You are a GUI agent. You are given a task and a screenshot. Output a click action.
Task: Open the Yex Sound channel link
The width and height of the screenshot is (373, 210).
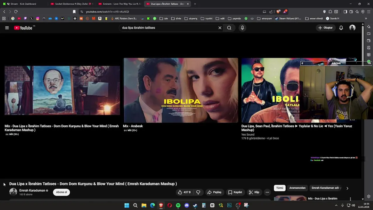[x=248, y=134]
